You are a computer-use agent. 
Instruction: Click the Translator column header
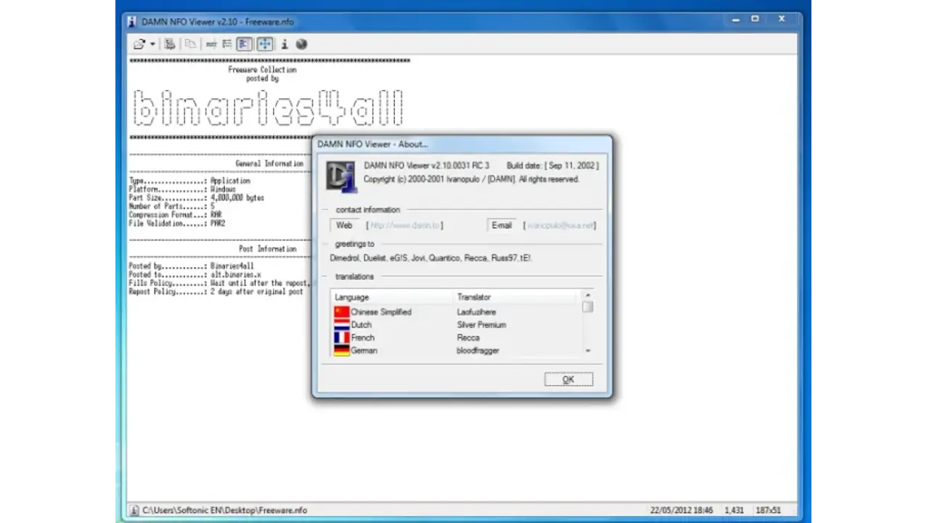pos(515,297)
